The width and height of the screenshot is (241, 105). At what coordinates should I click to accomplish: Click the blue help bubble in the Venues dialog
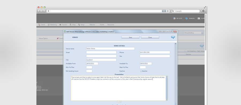(173, 37)
